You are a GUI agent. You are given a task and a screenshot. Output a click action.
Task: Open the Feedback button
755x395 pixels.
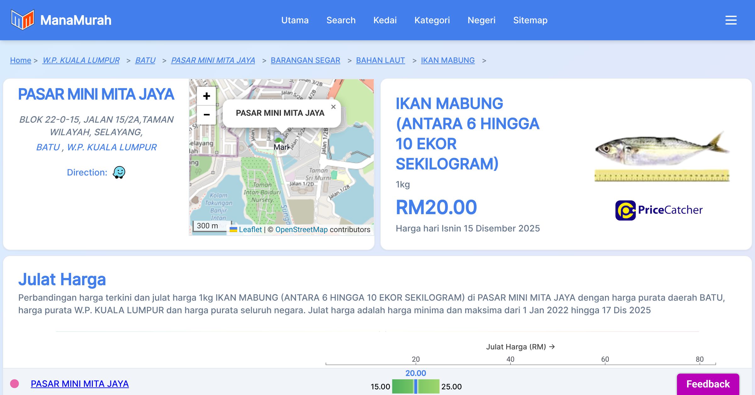click(708, 384)
